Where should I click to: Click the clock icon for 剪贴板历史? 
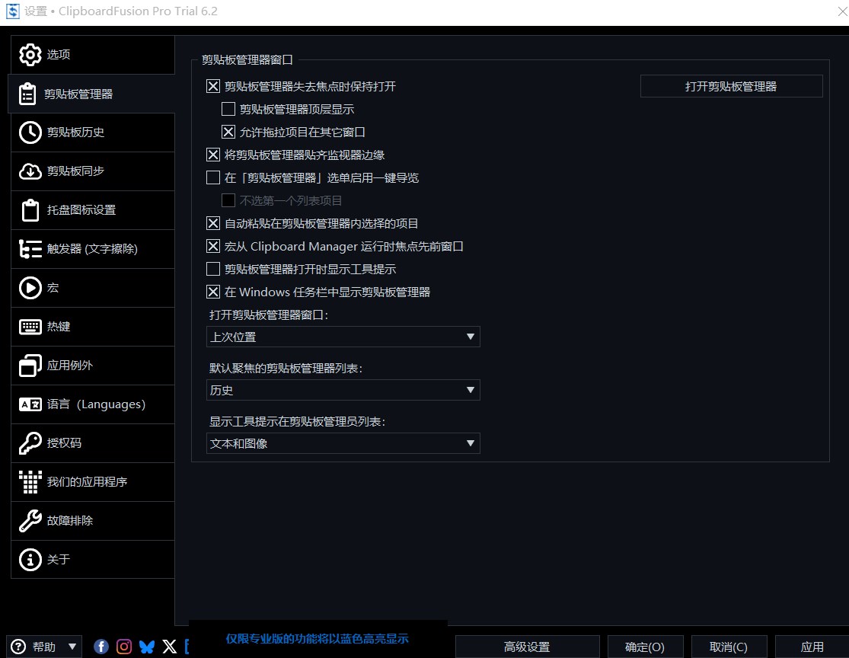[x=30, y=133]
